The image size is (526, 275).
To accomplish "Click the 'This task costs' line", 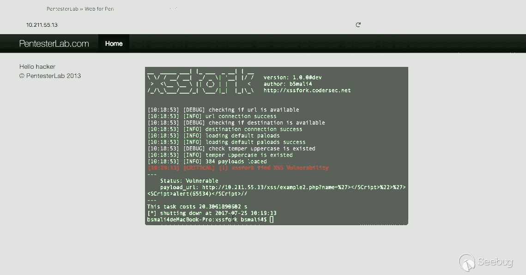I will [x=197, y=207].
